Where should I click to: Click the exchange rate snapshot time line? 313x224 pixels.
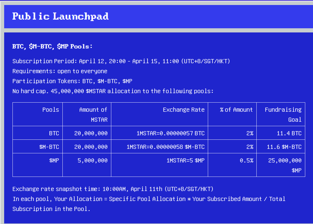(113, 189)
